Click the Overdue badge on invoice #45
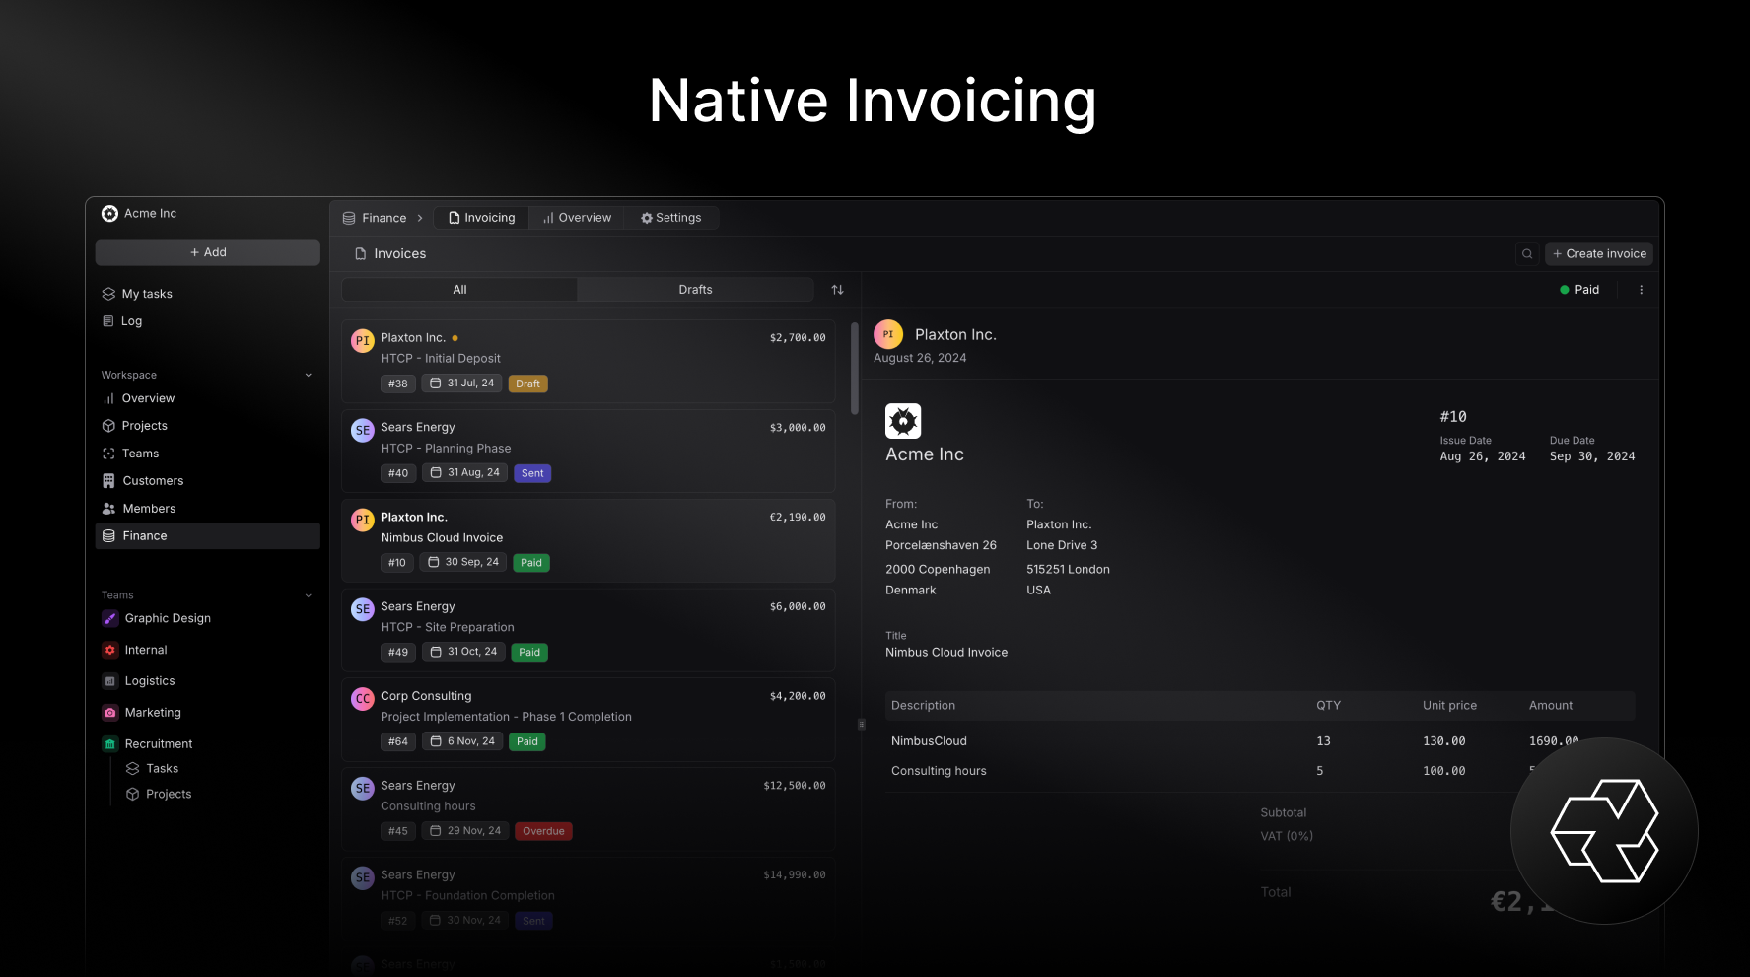The height and width of the screenshot is (977, 1750). (x=543, y=831)
